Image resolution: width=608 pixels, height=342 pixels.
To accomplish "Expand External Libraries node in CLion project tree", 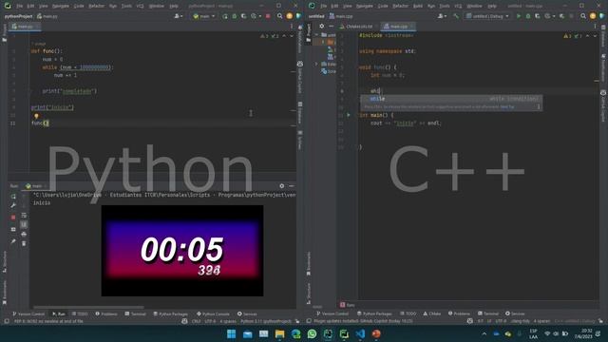I will tap(316, 64).
